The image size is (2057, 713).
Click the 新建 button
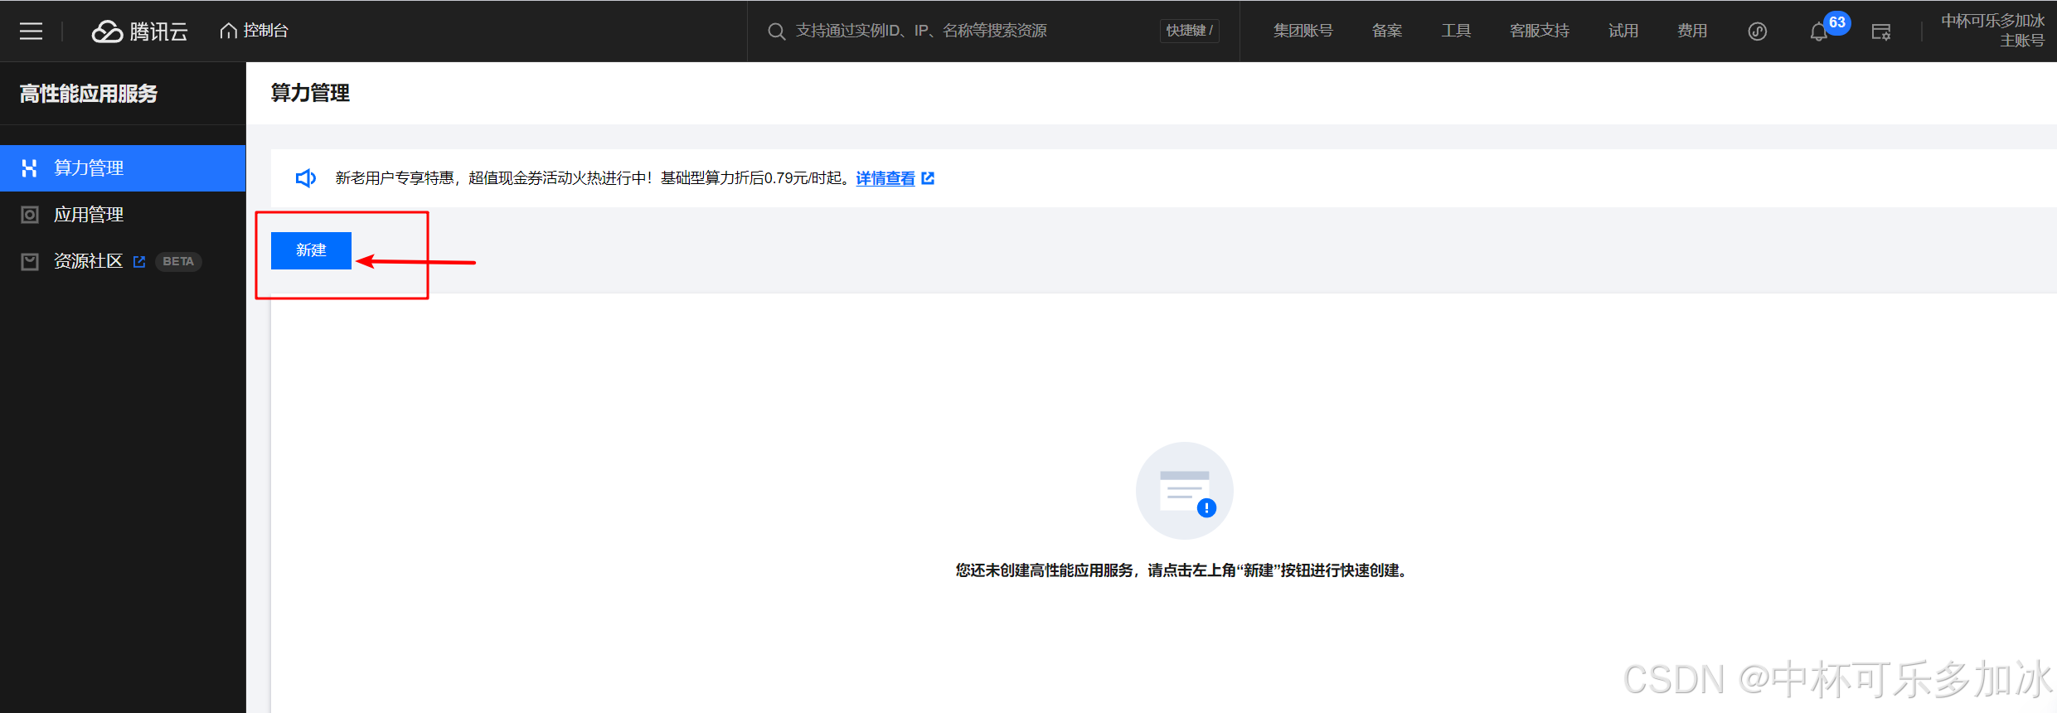click(x=311, y=250)
